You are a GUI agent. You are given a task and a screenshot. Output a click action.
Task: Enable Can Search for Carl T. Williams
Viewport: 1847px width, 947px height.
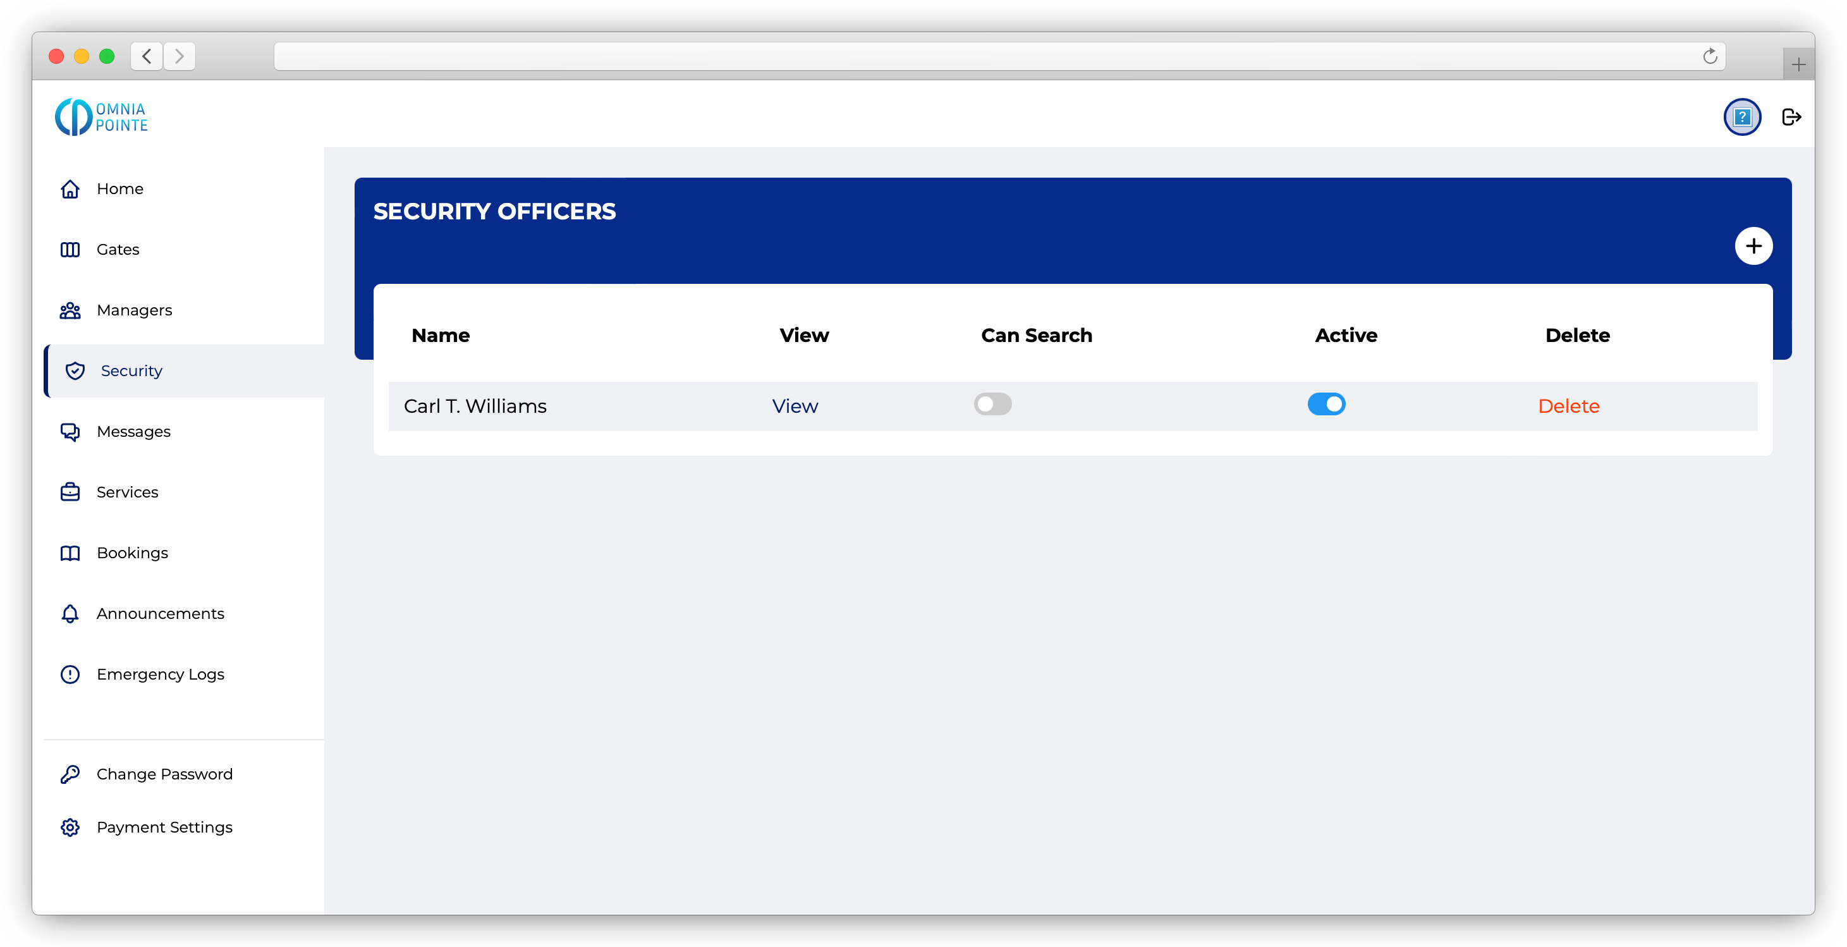[x=992, y=405]
